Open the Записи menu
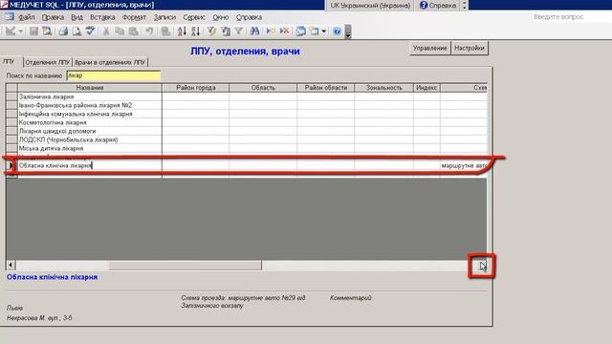This screenshot has height=344, width=612. click(164, 17)
